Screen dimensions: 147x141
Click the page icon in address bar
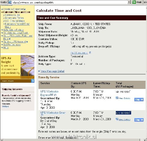click(10, 2)
